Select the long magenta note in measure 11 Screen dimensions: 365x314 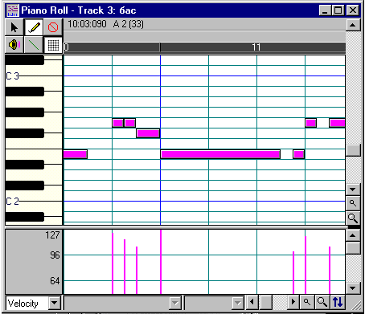point(220,154)
